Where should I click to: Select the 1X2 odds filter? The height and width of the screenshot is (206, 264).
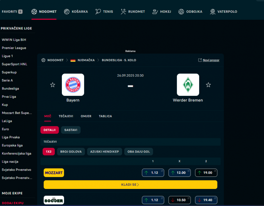tap(49, 152)
